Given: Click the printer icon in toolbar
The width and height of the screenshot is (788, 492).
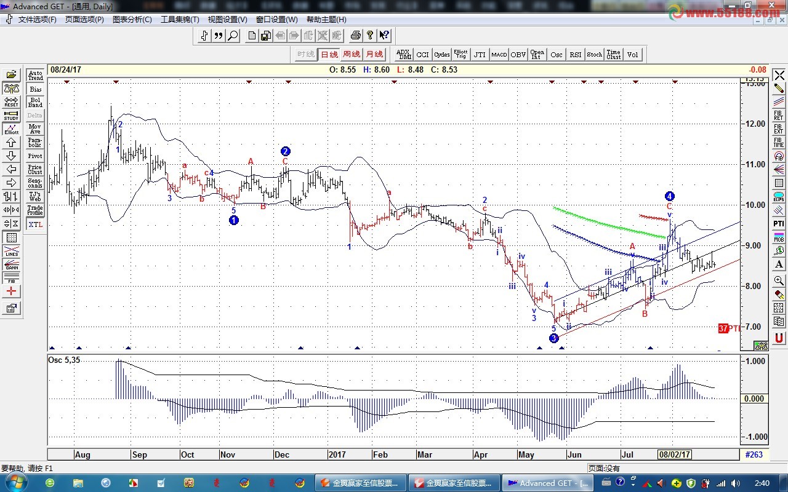Looking at the screenshot, I should [x=355, y=36].
